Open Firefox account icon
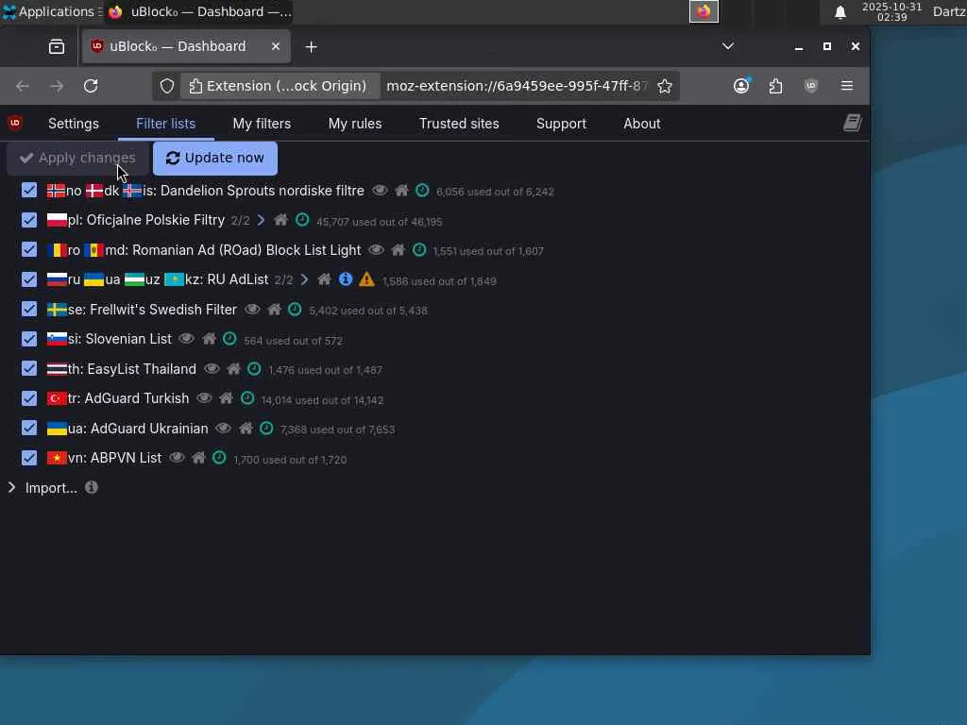The image size is (967, 725). (x=741, y=86)
